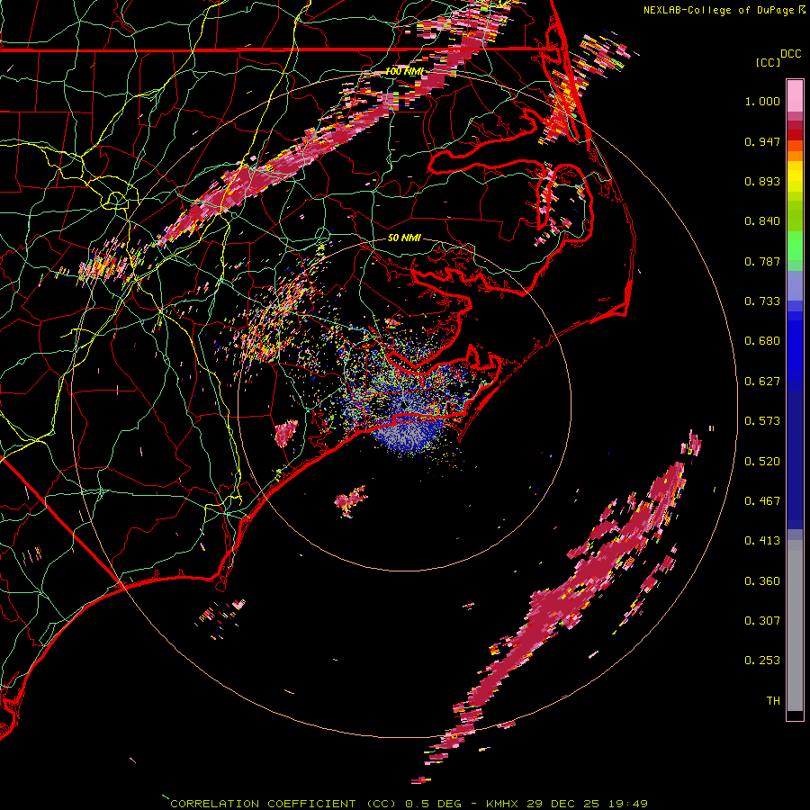Image resolution: width=810 pixels, height=810 pixels.
Task: Click the 0.947 scale value
Action: 762,141
